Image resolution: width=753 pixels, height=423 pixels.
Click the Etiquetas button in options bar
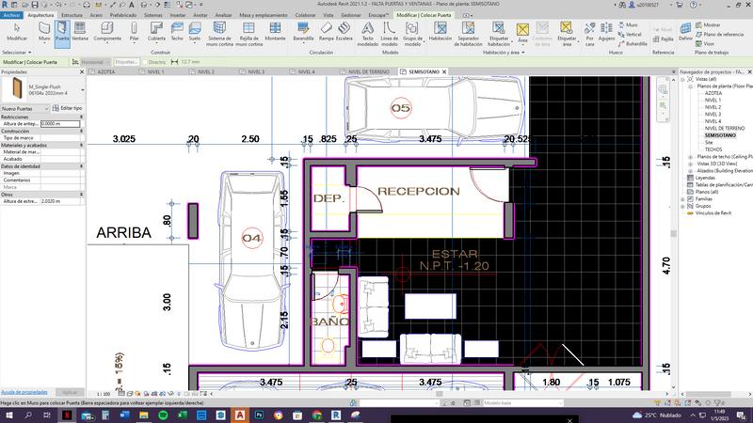click(x=127, y=62)
